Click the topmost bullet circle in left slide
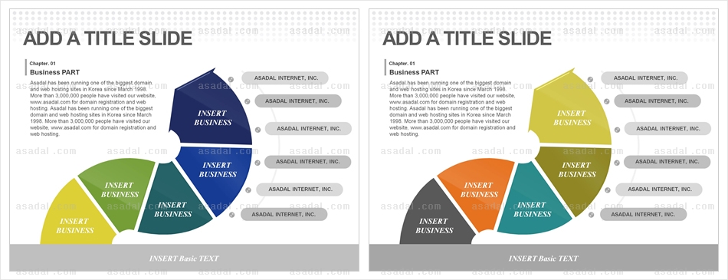Viewport: 728px width, 280px height. coord(231,80)
